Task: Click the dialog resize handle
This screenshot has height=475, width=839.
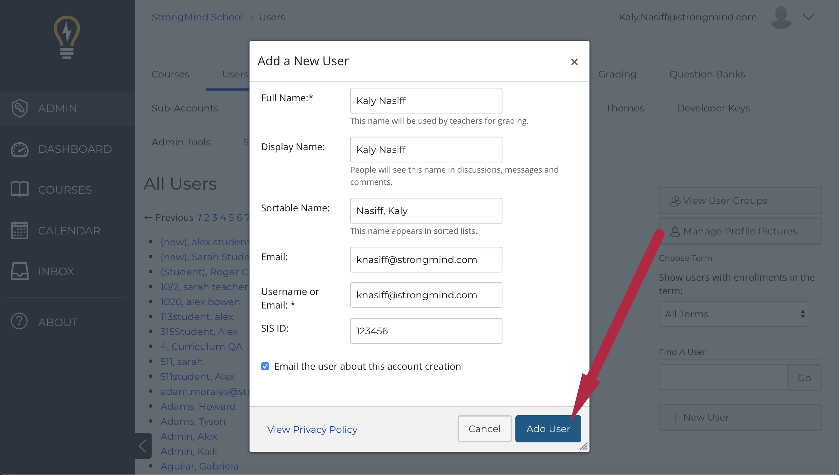Action: (x=584, y=446)
